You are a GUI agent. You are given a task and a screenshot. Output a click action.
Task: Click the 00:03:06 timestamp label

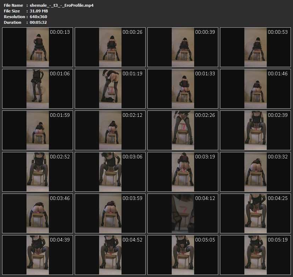pos(133,157)
